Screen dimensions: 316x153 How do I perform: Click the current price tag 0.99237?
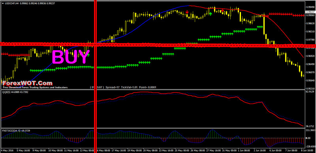click(x=310, y=12)
